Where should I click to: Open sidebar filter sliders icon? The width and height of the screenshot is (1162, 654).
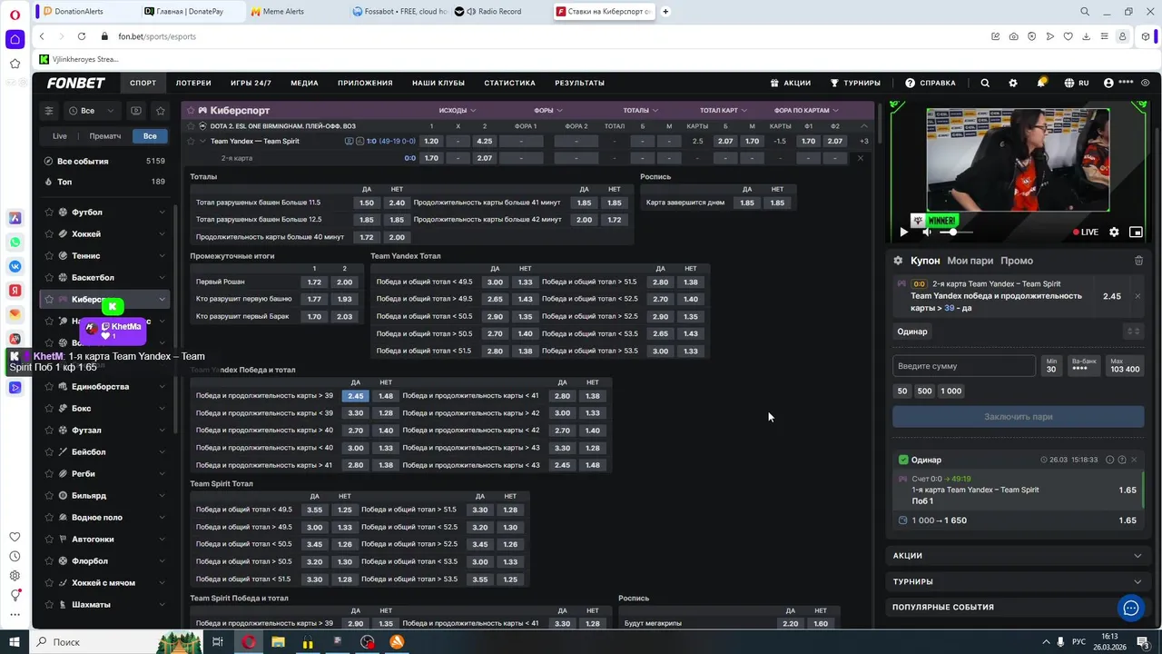pyautogui.click(x=49, y=111)
